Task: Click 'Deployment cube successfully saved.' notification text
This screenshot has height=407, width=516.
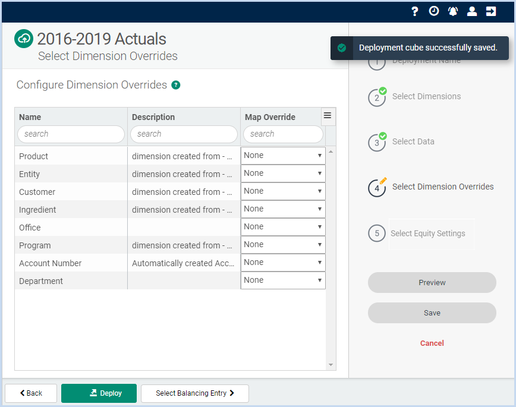Action: 428,48
